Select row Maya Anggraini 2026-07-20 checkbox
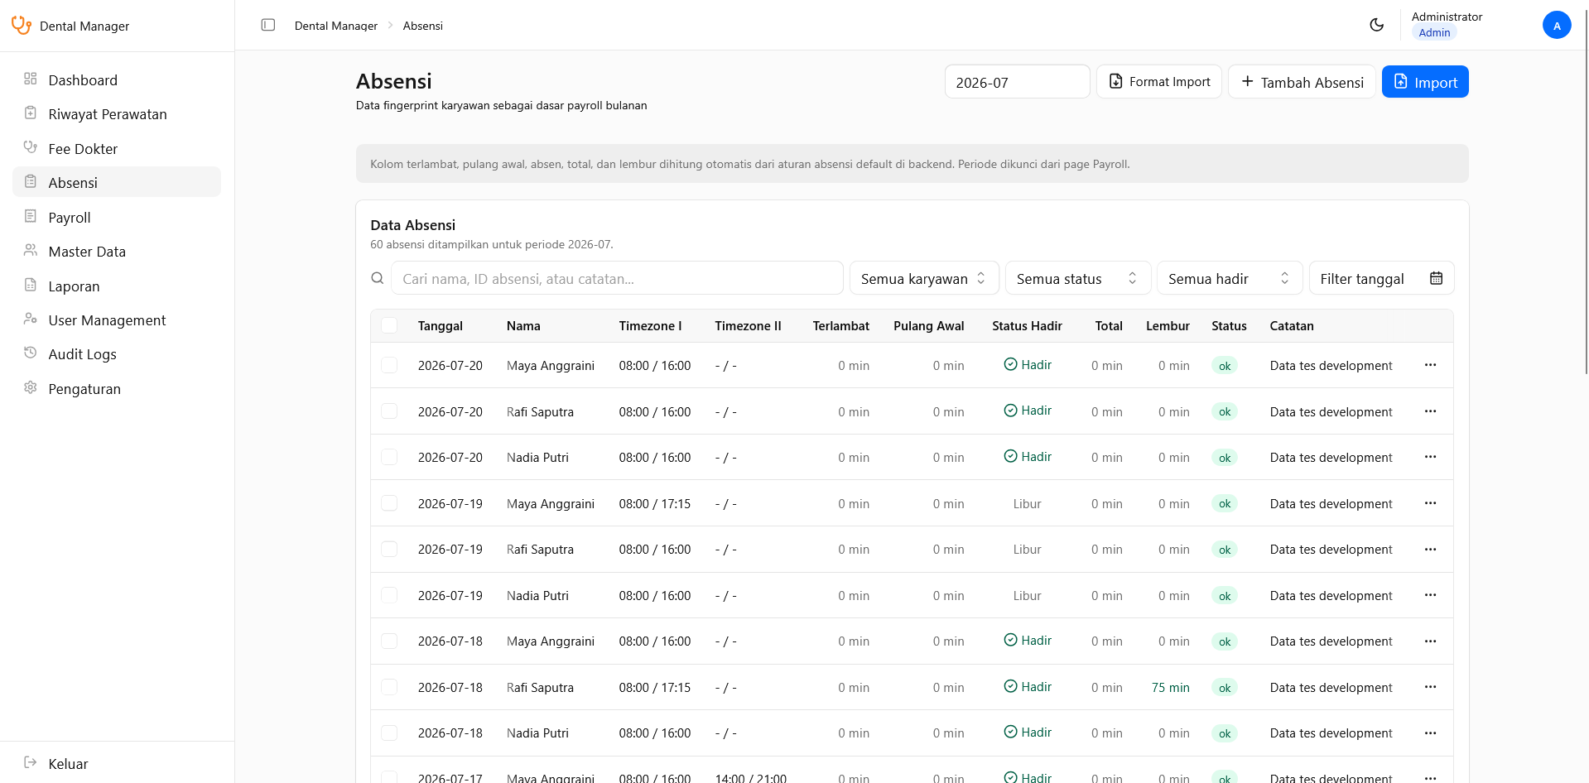Viewport: 1589px width, 783px height. 389,365
